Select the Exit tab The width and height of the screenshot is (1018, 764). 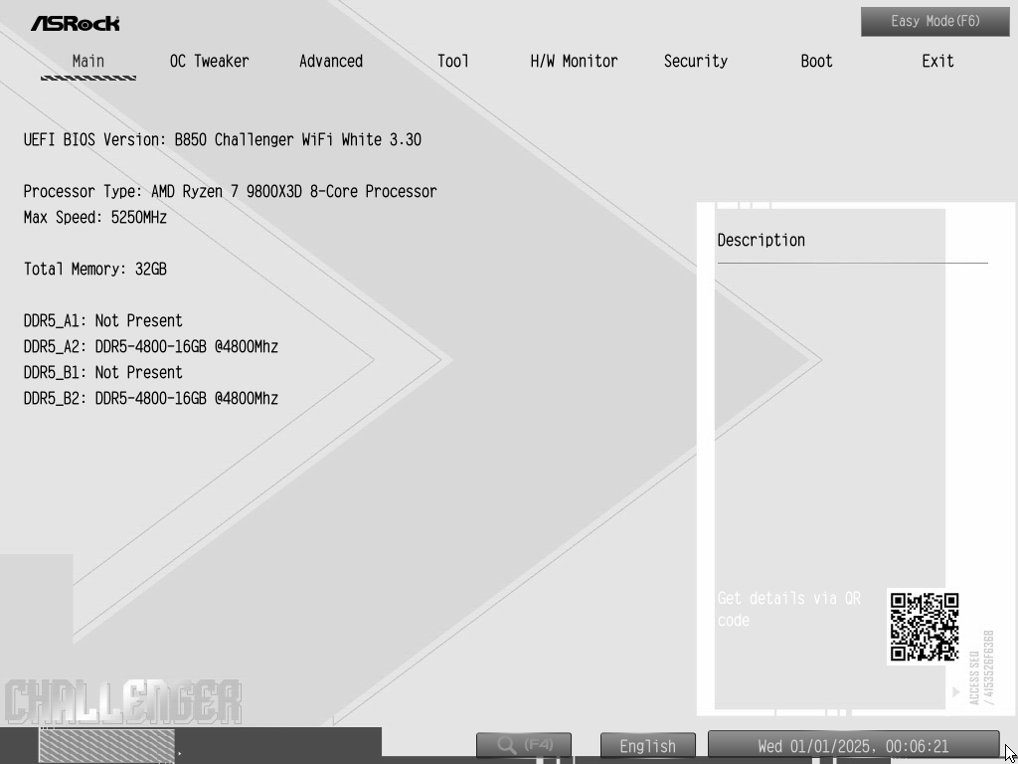(x=937, y=62)
